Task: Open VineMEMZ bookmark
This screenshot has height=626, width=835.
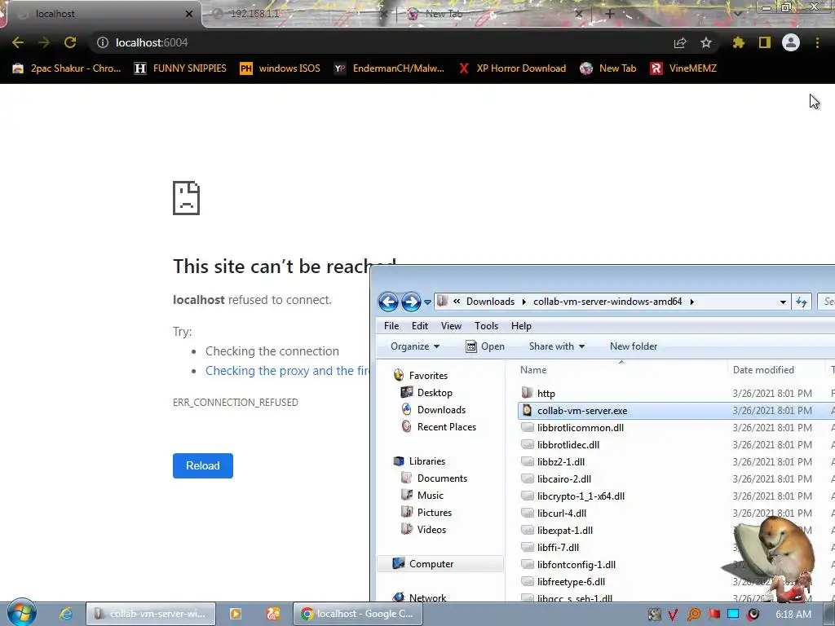Action: click(684, 68)
